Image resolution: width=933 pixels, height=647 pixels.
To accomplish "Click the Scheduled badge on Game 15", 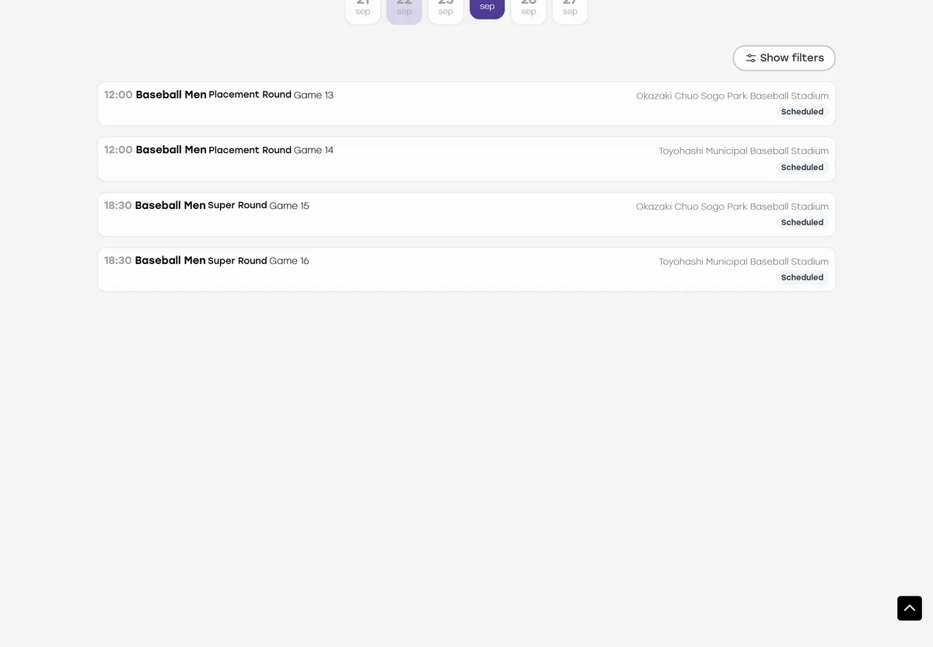I will (x=802, y=223).
